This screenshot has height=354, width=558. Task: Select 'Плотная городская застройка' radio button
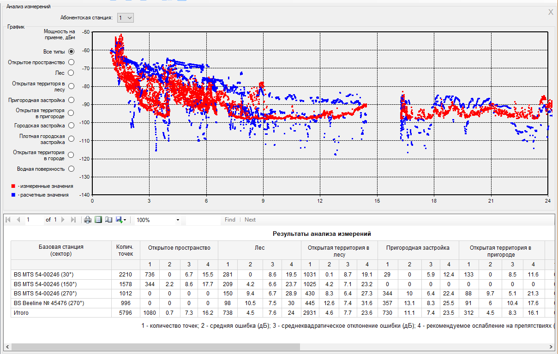[x=71, y=139]
